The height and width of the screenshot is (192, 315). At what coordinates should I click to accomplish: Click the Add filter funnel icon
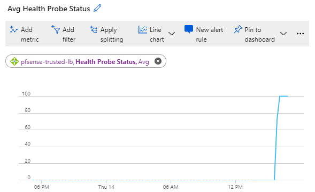(x=56, y=29)
